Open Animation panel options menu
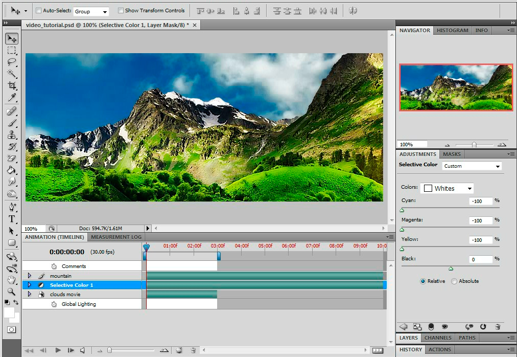The width and height of the screenshot is (517, 357). coord(390,237)
